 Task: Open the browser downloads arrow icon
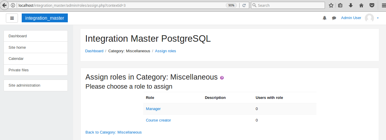[350, 5]
